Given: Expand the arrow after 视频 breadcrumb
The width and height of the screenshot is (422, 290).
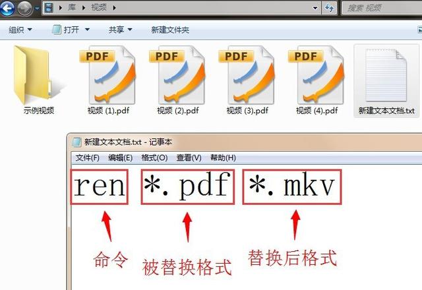Looking at the screenshot, I should (x=114, y=8).
